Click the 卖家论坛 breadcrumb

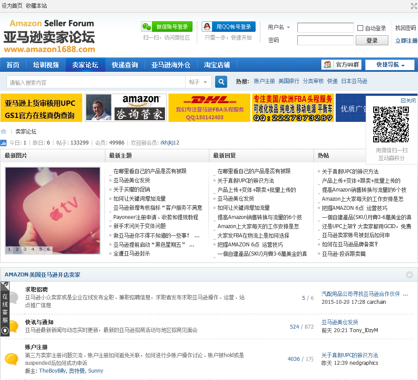[26, 131]
